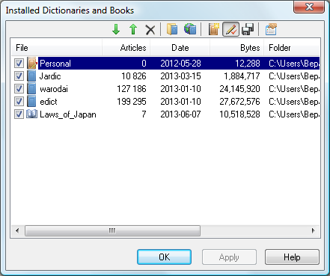This screenshot has height=276, width=330.
Task: Click the Jardic blue book icon
Action: point(31,76)
